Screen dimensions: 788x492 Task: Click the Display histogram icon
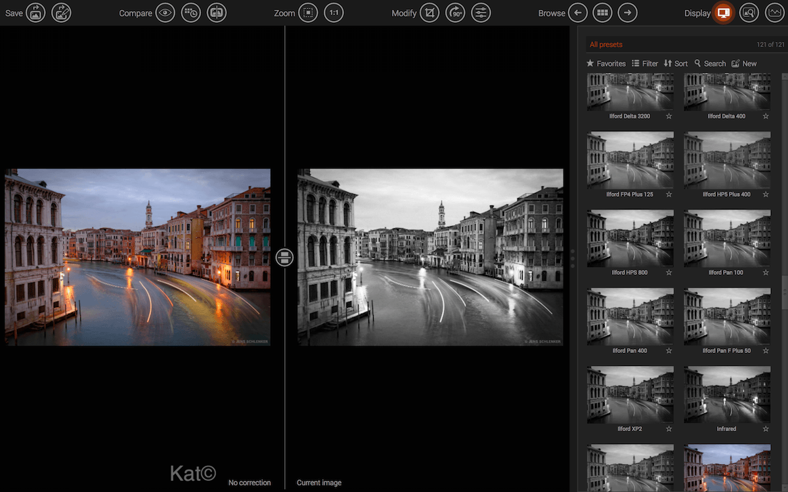click(775, 12)
